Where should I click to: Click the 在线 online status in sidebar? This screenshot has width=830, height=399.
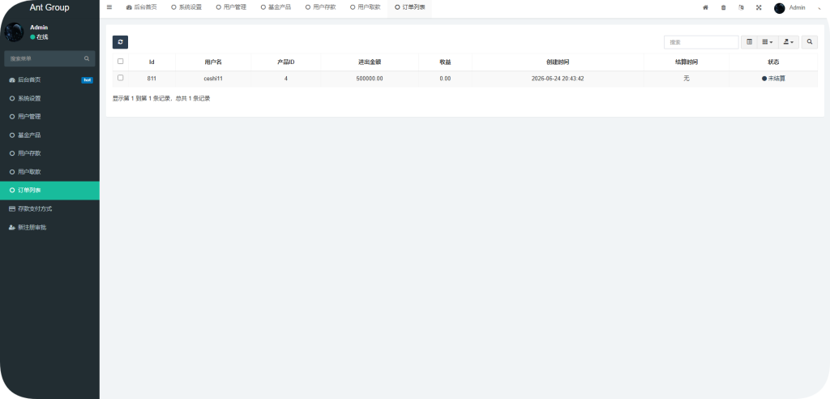(x=39, y=37)
